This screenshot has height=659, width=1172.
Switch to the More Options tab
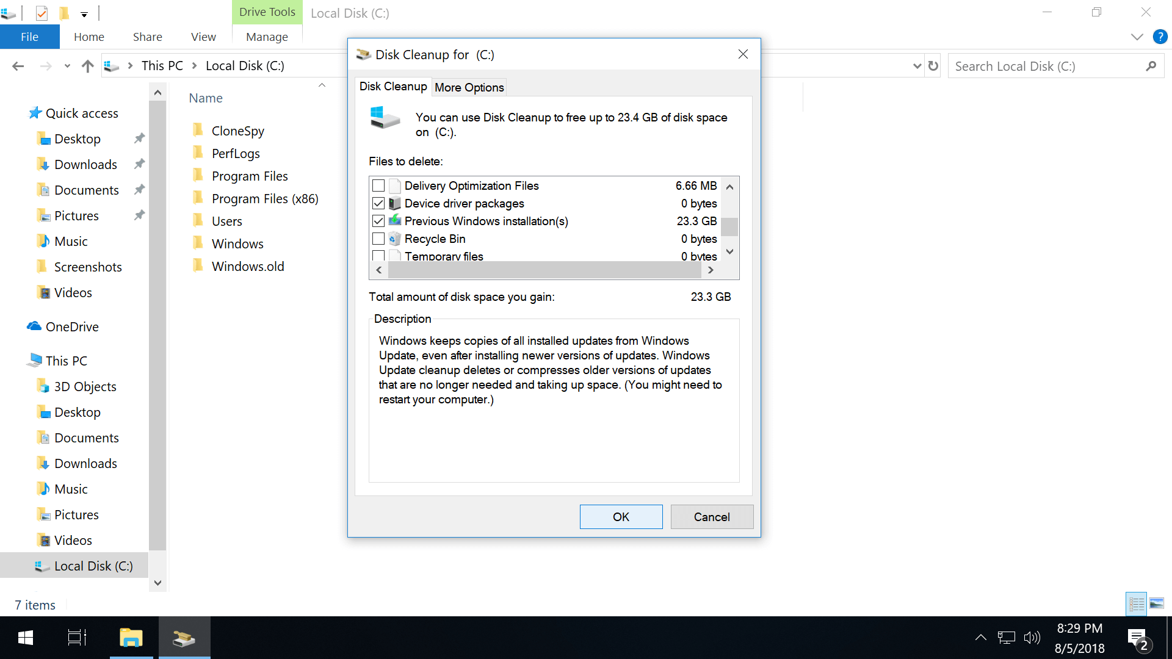[469, 87]
